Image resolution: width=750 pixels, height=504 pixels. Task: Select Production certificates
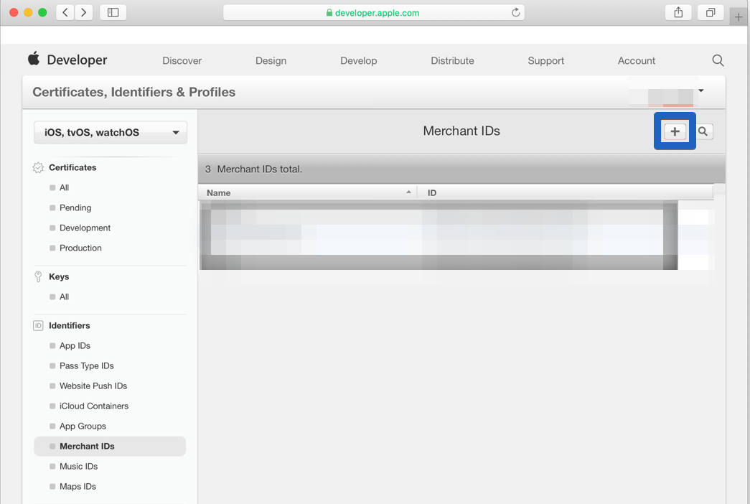click(80, 248)
